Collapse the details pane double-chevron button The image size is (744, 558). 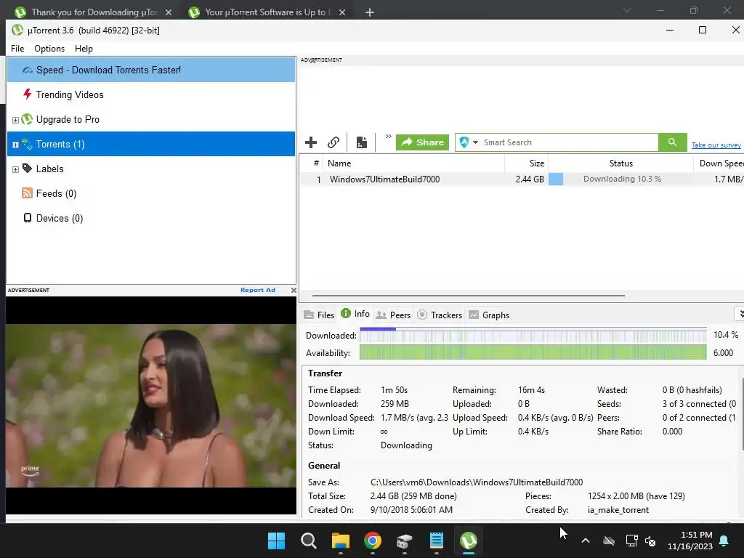[740, 314]
